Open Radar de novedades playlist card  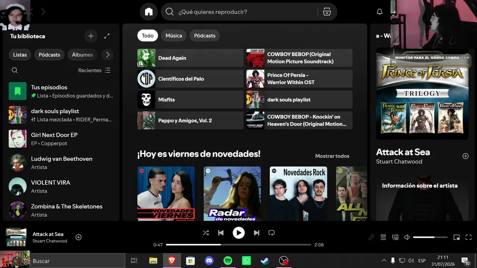coord(232,194)
